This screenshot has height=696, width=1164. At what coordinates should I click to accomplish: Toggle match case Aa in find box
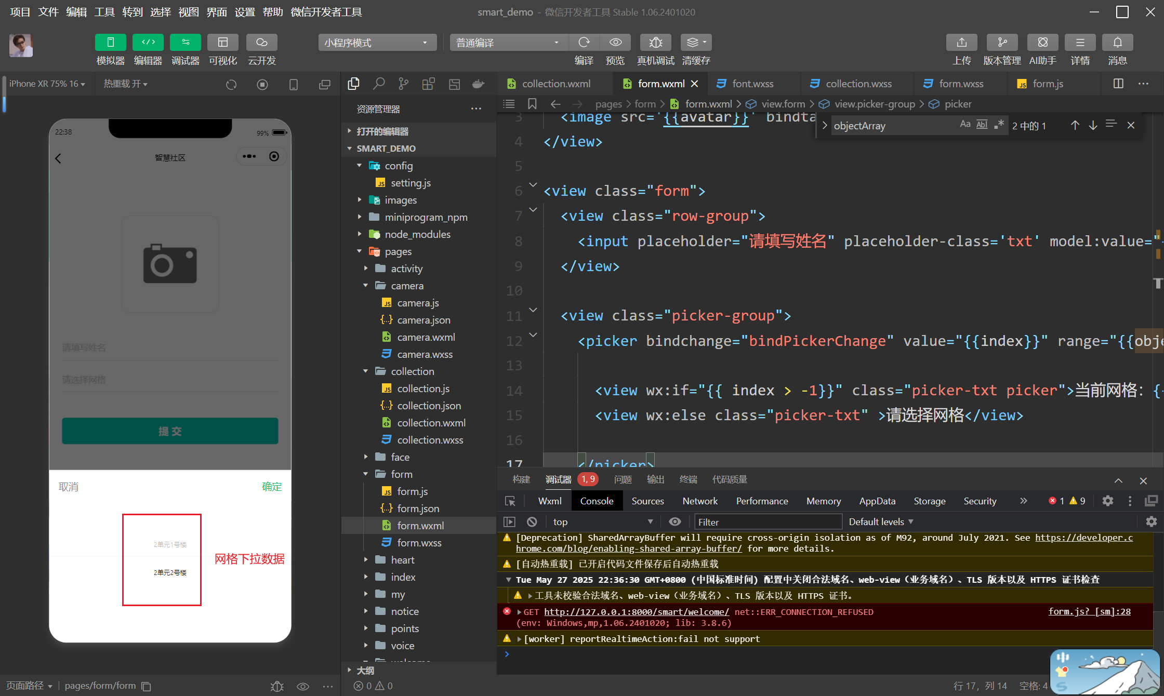tap(965, 125)
